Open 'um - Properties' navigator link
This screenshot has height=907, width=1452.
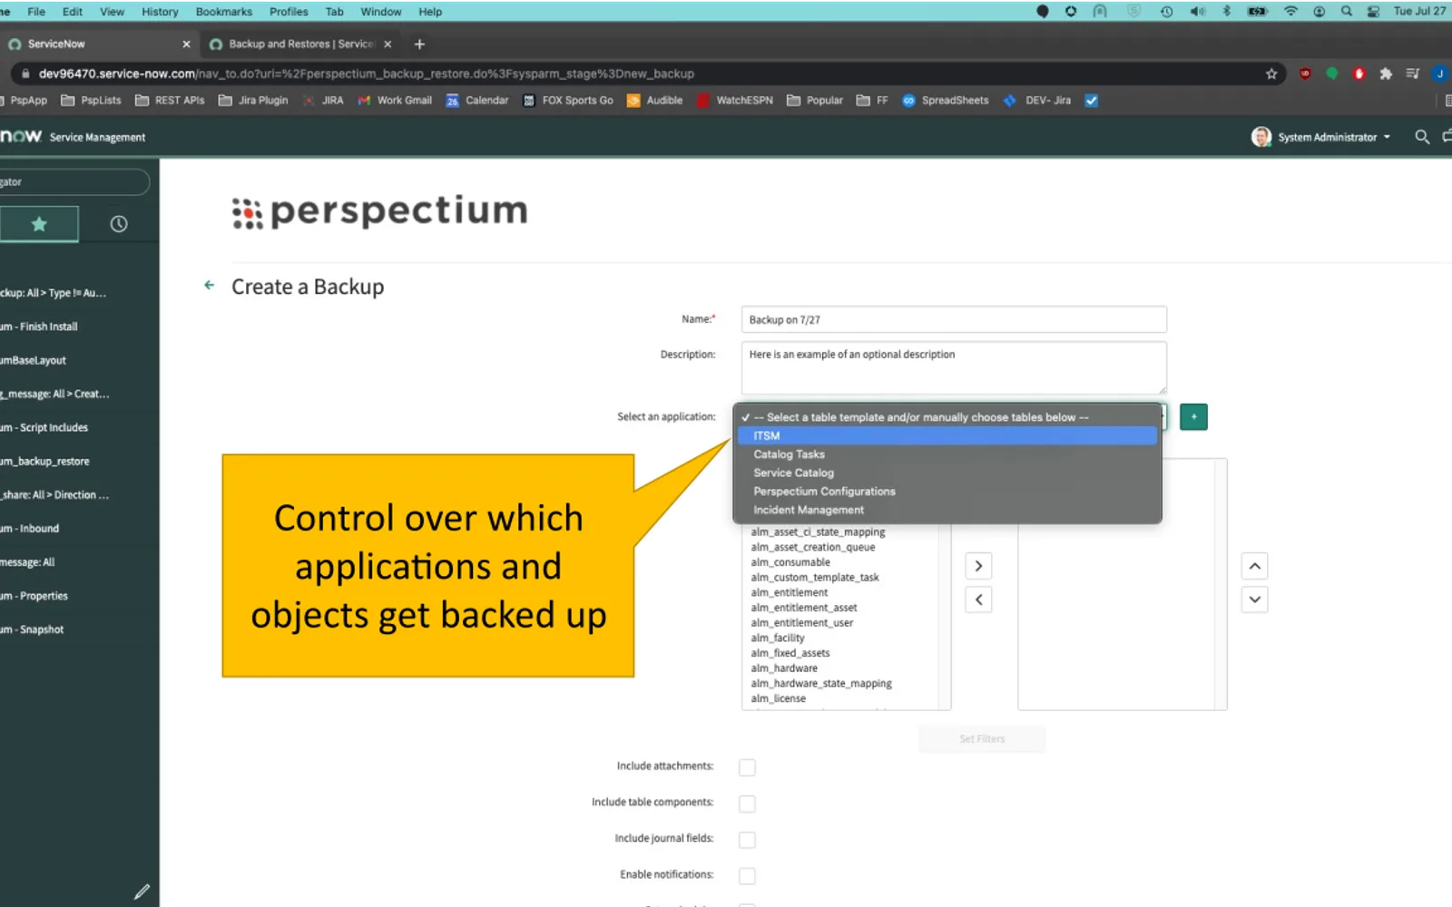(x=34, y=596)
